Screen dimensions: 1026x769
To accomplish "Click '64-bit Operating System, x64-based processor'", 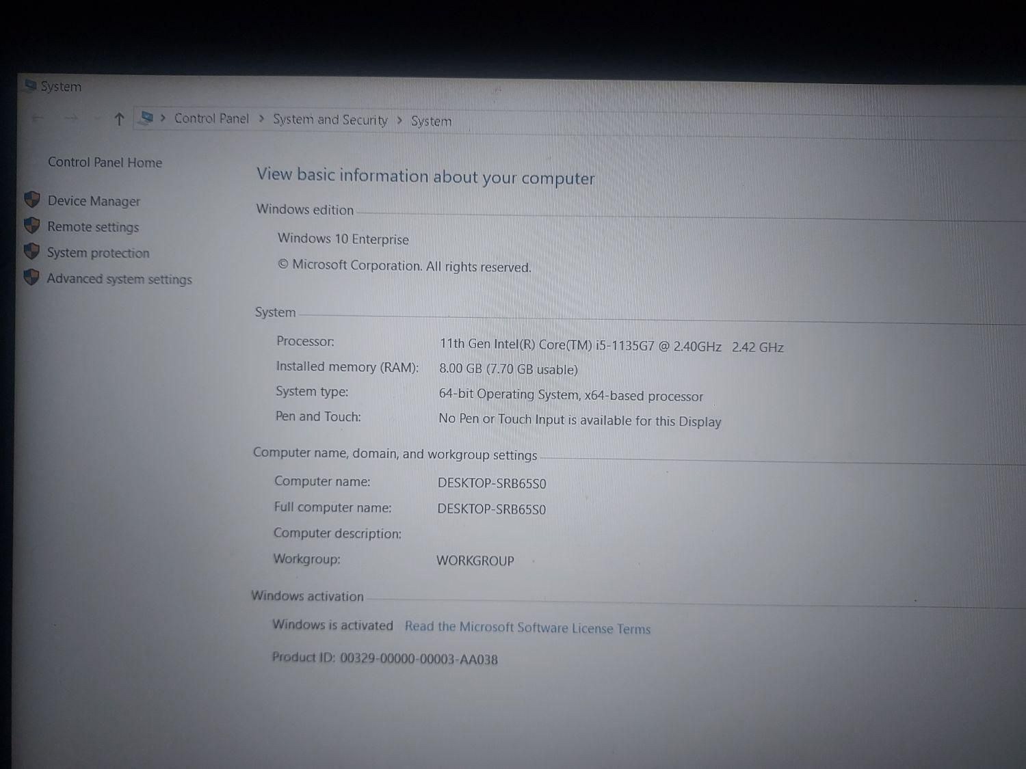I will coord(570,395).
